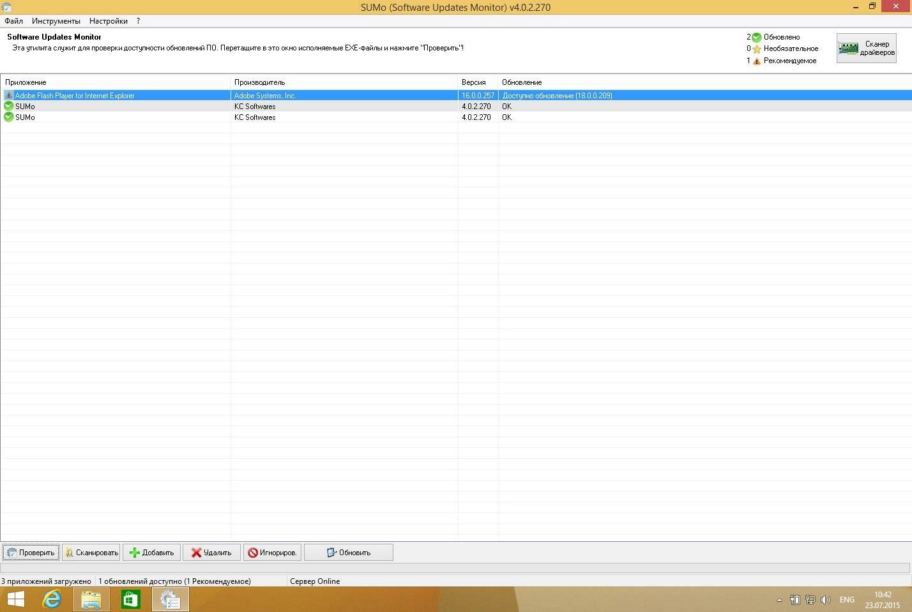Screen dimensions: 912x612
Task: Click status text 1 обновлений доступно
Action: [x=174, y=581]
